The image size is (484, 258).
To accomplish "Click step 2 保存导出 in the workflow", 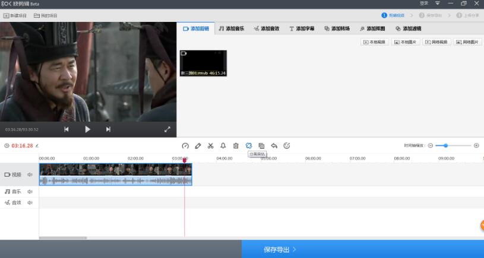I will [431, 15].
